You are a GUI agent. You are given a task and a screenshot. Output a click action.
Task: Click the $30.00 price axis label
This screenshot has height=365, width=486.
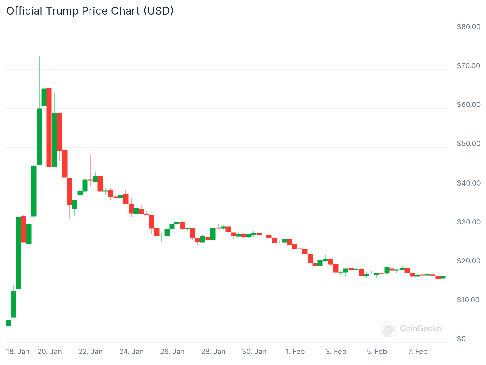pos(468,222)
